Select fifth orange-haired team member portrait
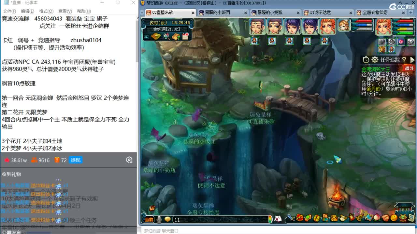The height and width of the screenshot is (234, 417). pyautogui.click(x=328, y=26)
